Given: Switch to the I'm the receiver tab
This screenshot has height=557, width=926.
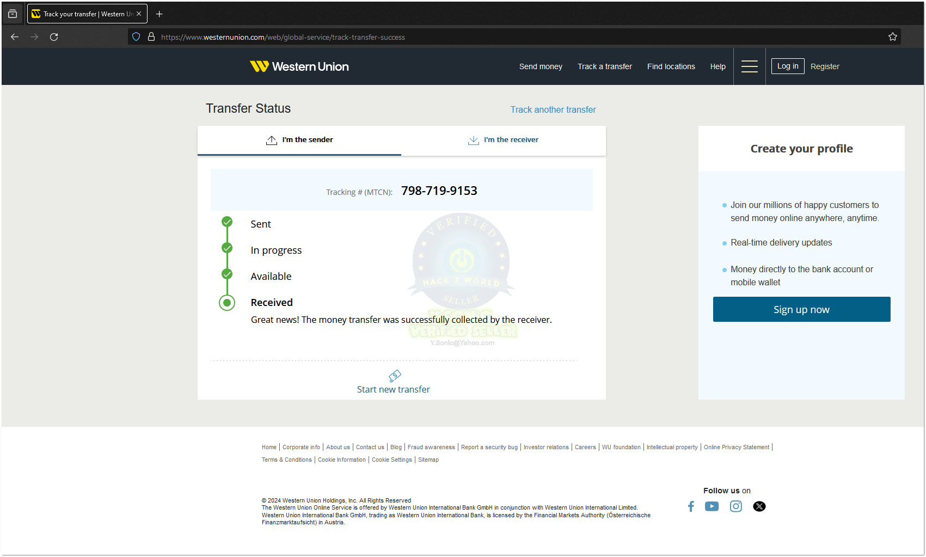Looking at the screenshot, I should [504, 140].
